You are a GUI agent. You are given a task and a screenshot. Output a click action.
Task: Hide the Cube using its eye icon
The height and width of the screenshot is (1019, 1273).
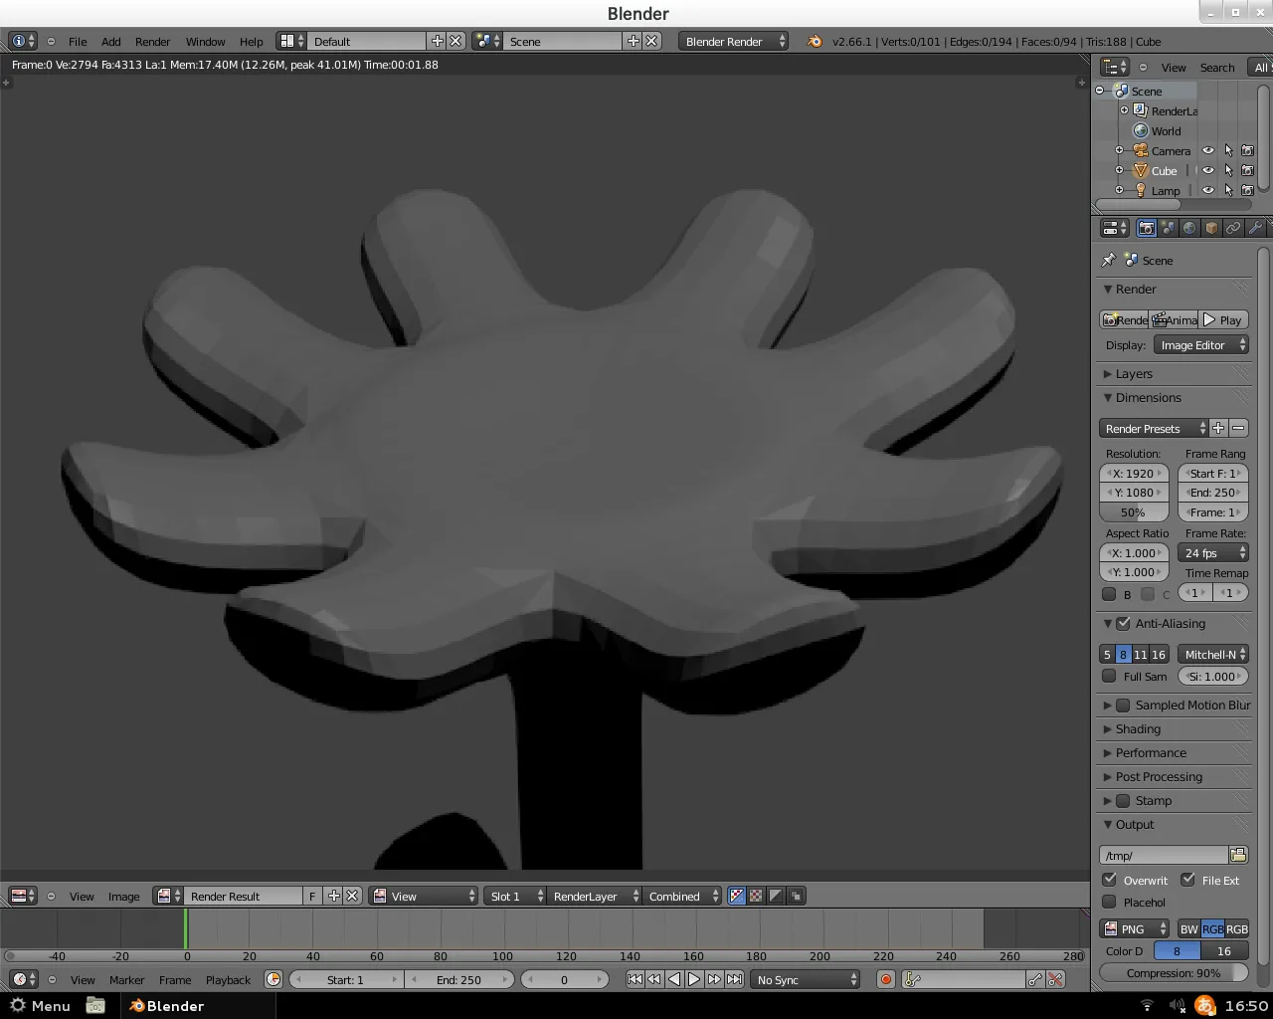click(x=1207, y=171)
